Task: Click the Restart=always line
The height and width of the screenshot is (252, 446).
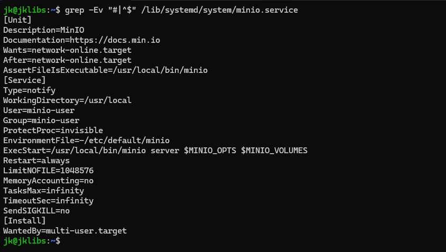Action: click(36, 161)
